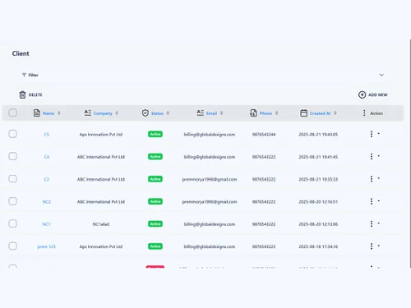Viewport: 411px width, 308px height.
Task: Check the checkbox for client C2
Action: tap(12, 179)
